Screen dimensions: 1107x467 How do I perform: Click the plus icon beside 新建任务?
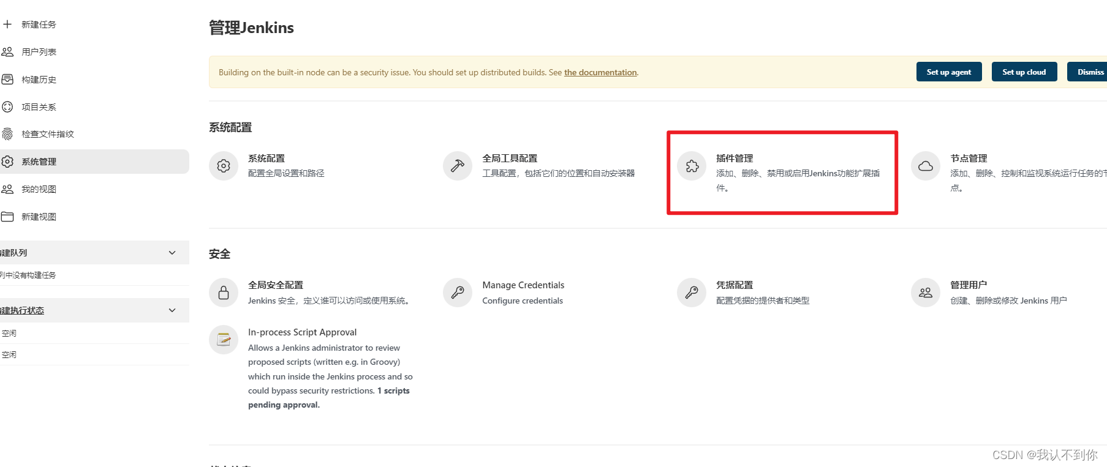click(7, 24)
